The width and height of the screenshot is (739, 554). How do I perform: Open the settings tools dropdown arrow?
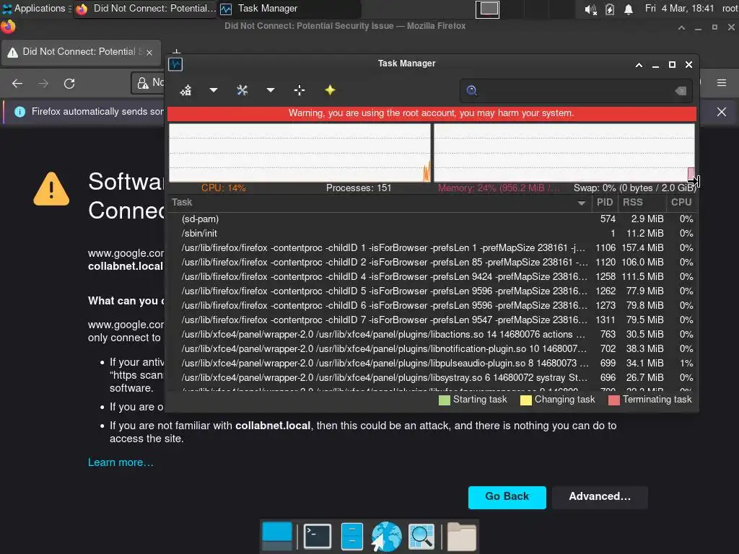[271, 90]
